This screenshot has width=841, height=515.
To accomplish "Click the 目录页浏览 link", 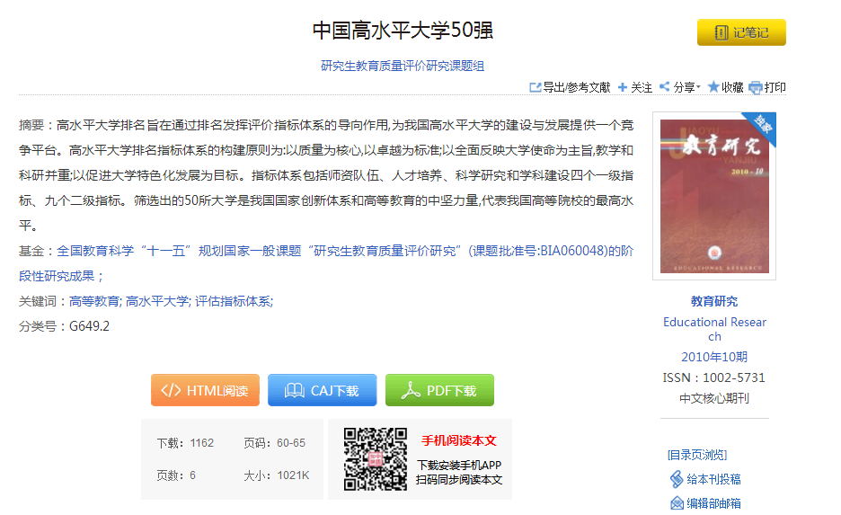I will [x=697, y=455].
